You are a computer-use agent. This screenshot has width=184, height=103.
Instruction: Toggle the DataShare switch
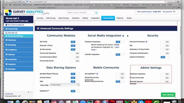click(x=75, y=91)
